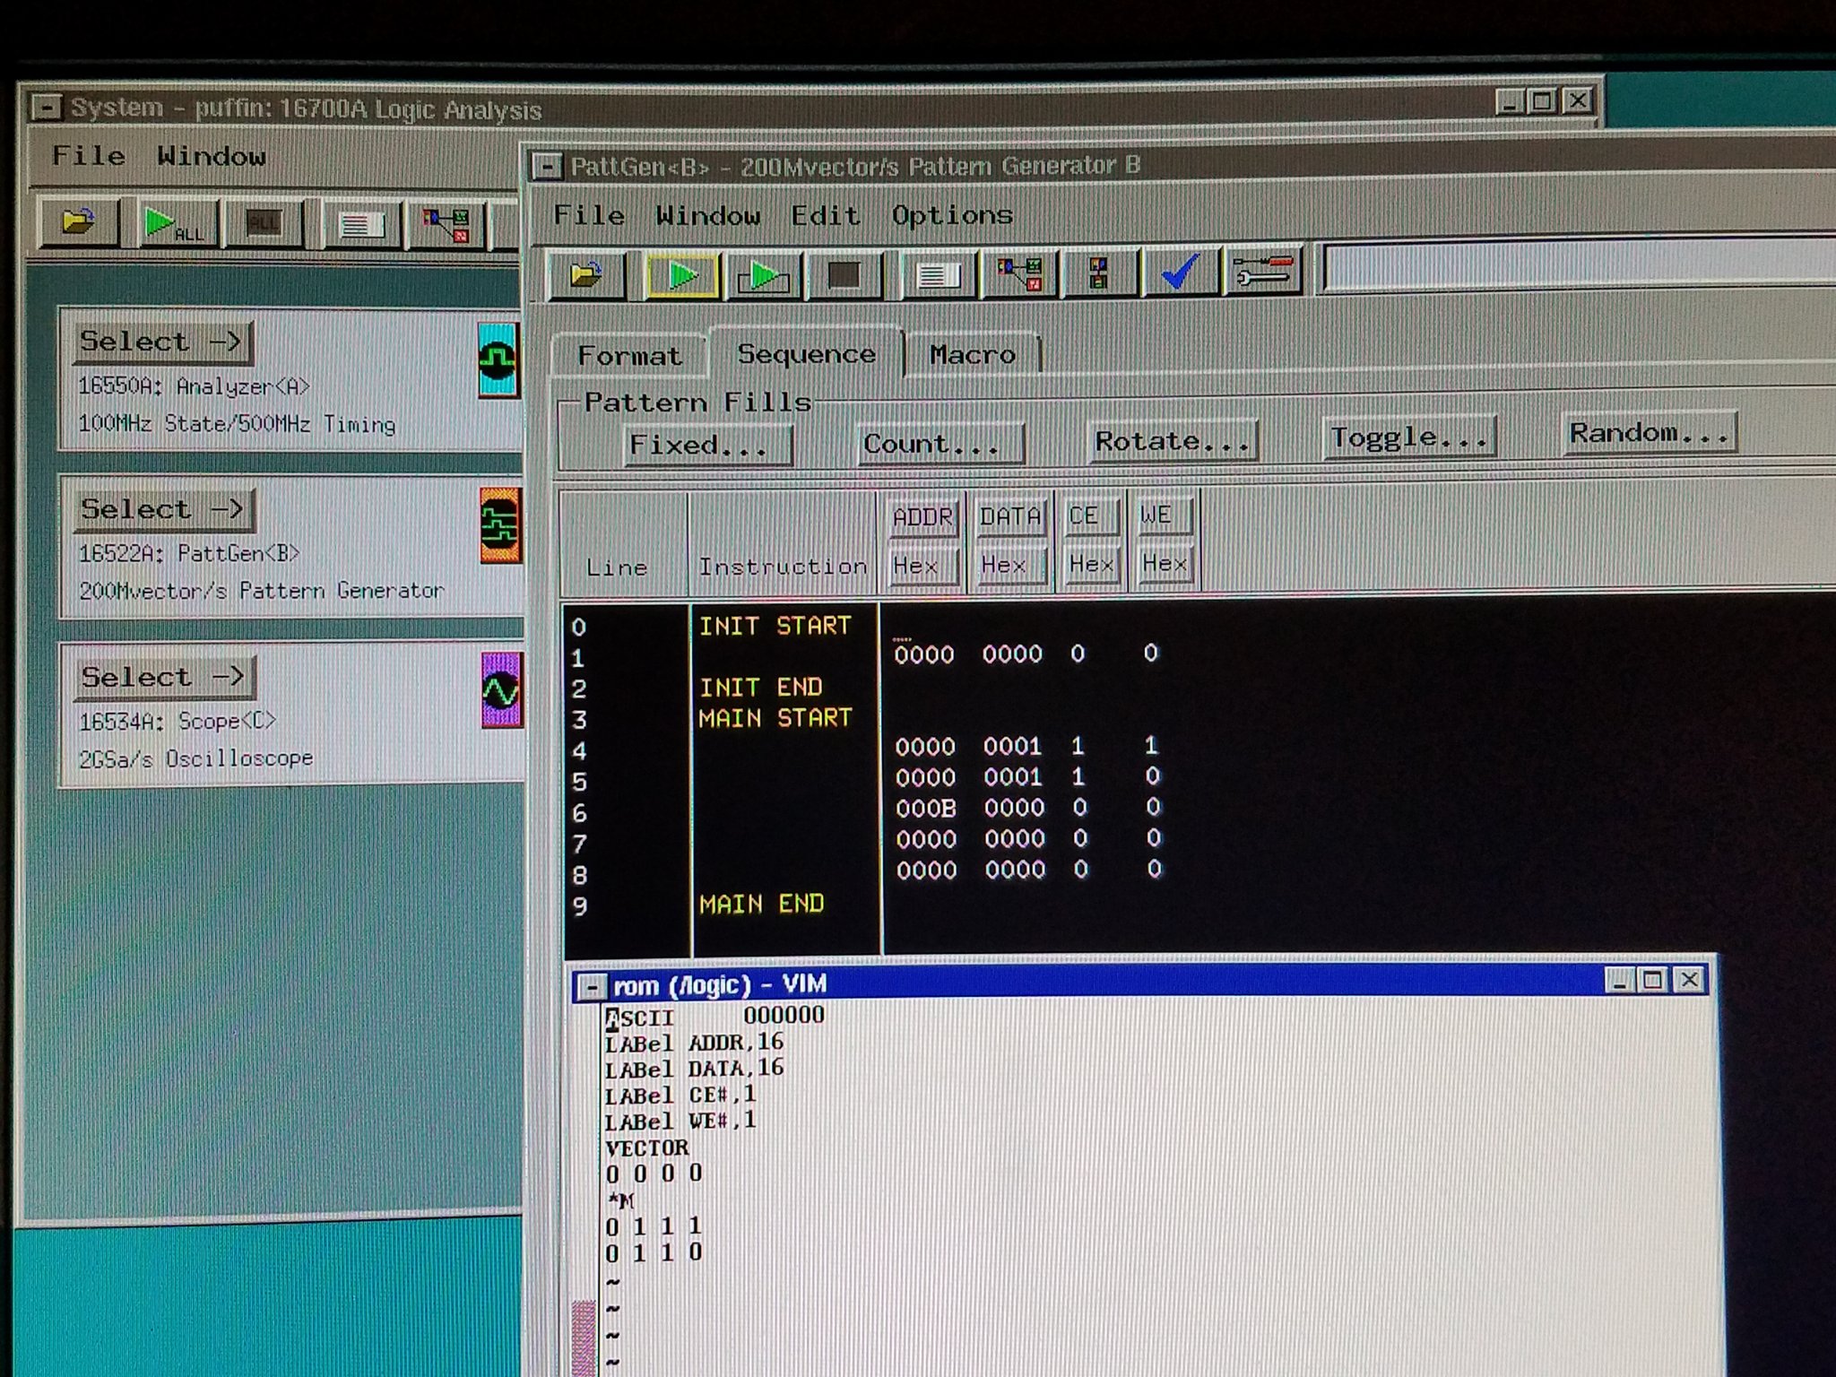
Task: Click the module overview icon in PattGen toolbar
Action: click(x=1099, y=273)
